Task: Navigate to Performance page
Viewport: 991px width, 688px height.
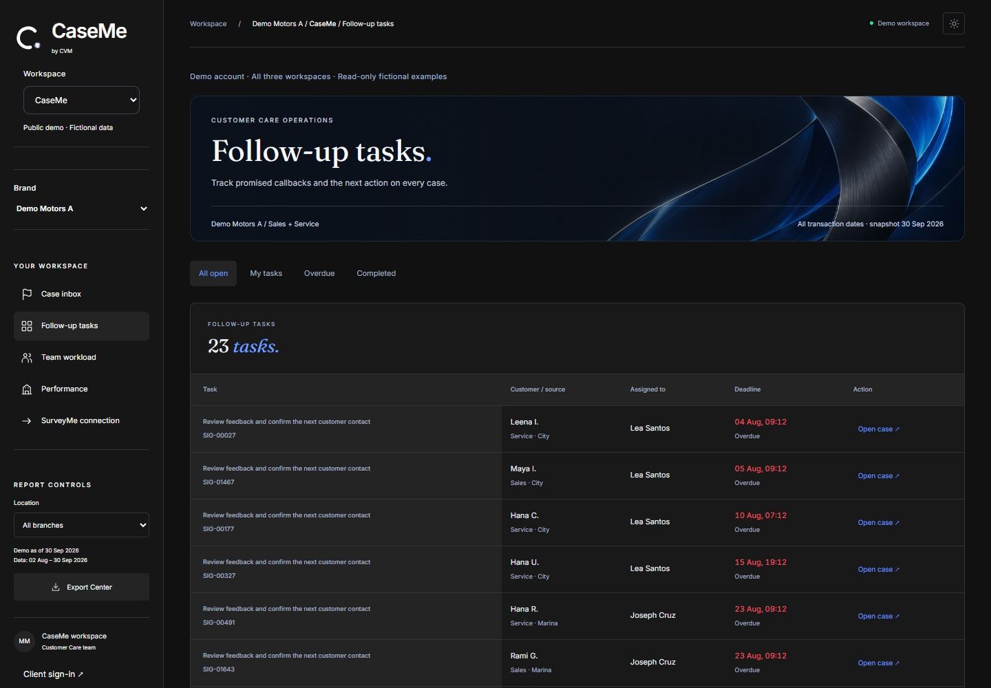Action: [81, 389]
